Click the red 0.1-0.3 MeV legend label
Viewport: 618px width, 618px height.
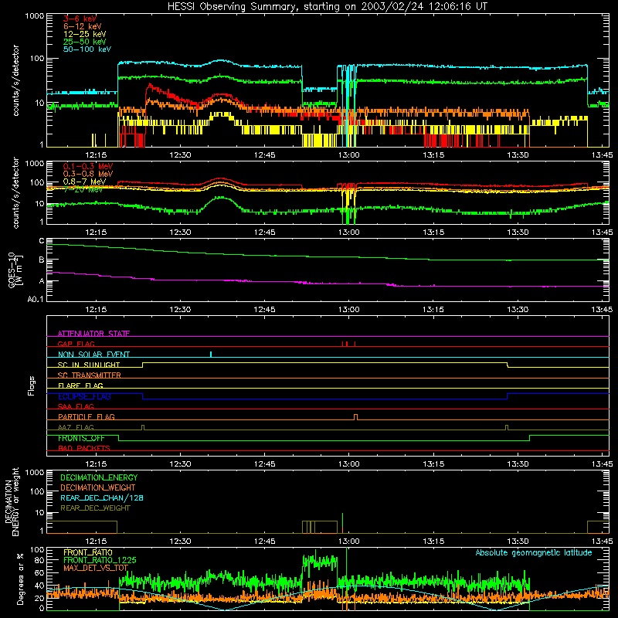(x=88, y=166)
